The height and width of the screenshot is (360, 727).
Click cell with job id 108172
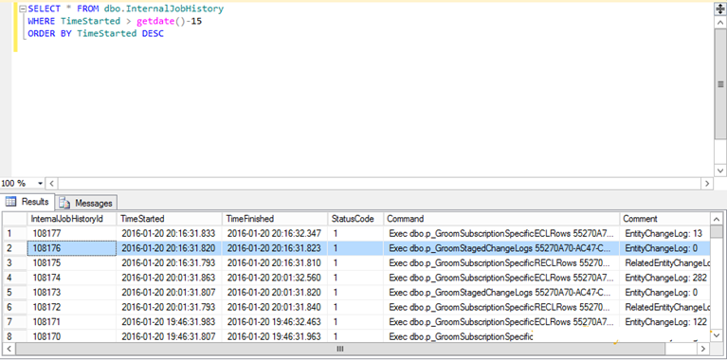tap(72, 307)
